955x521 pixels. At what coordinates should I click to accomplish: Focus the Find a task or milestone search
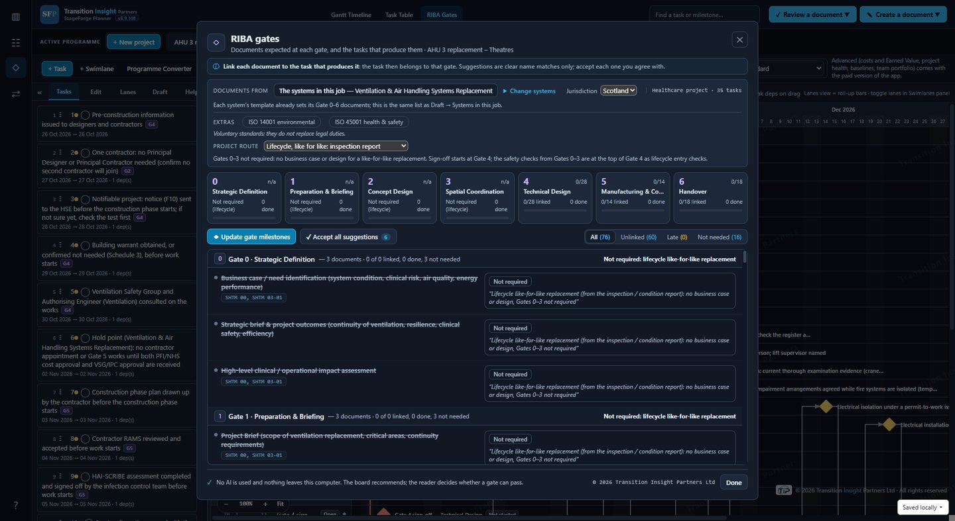click(x=704, y=15)
